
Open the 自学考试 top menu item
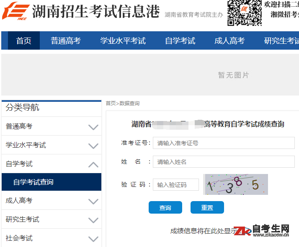click(x=180, y=40)
